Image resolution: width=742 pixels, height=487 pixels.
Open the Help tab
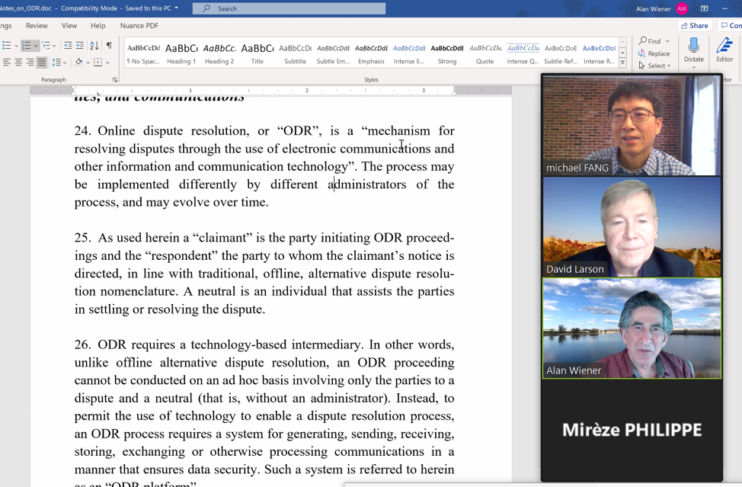tap(98, 26)
